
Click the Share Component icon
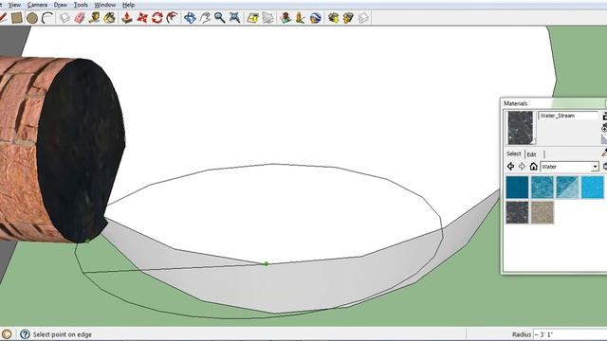pyautogui.click(x=363, y=18)
